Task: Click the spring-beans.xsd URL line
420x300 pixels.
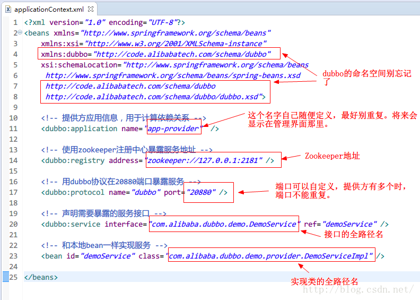Action: coord(173,75)
